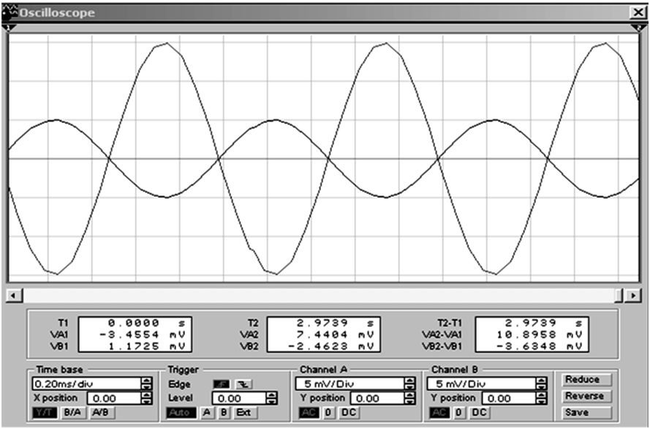Image resolution: width=650 pixels, height=429 pixels.
Task: Adjust trigger Level stepper arrows
Action: [271, 398]
